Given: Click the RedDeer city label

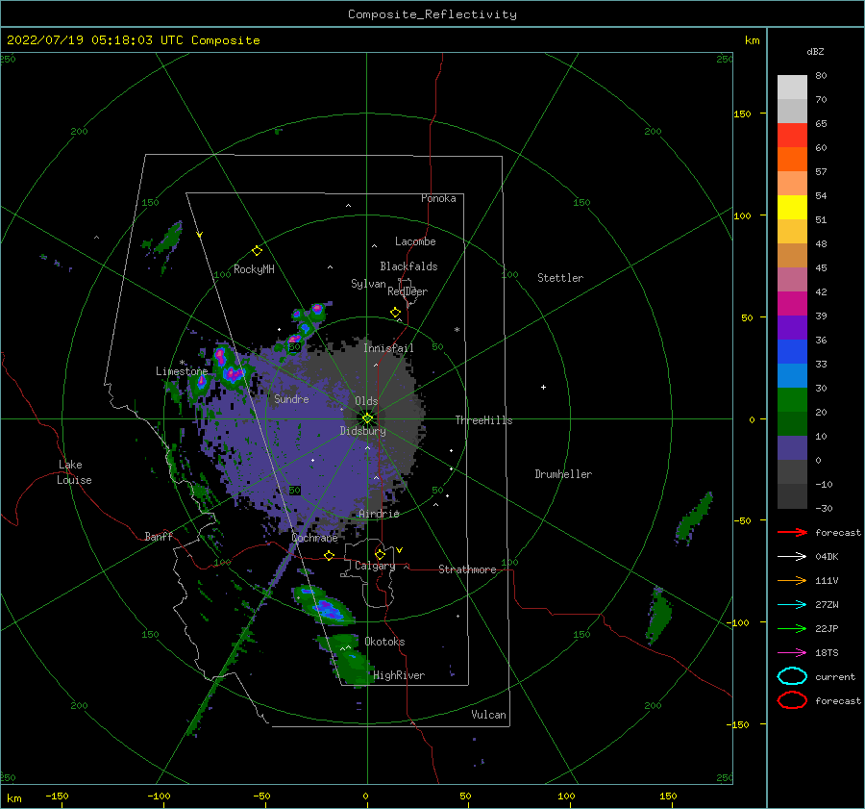Looking at the screenshot, I should [408, 291].
